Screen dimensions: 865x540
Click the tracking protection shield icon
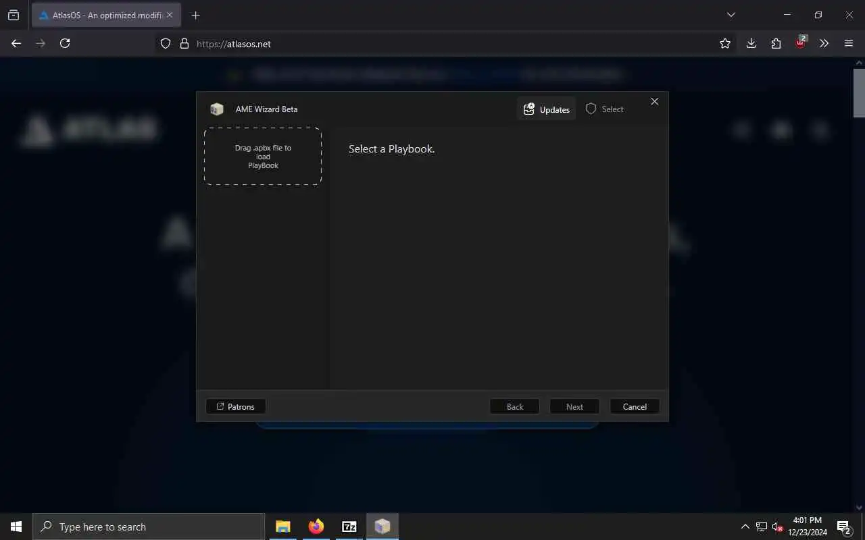tap(166, 43)
